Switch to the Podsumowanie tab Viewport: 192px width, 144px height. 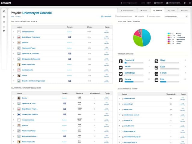(127, 11)
